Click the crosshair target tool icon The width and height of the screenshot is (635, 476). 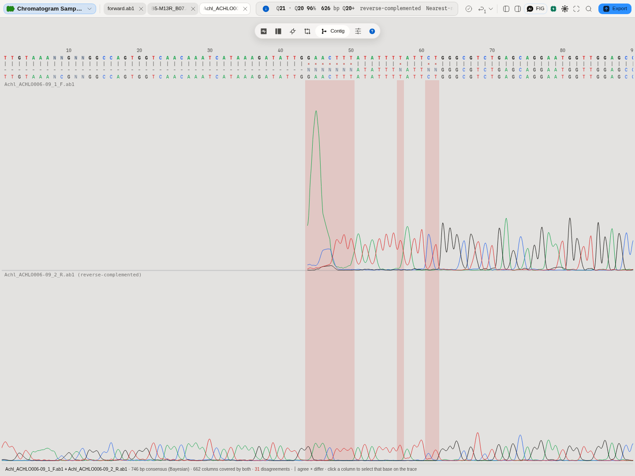pyautogui.click(x=293, y=31)
